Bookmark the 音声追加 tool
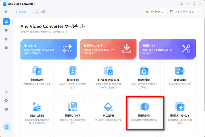Image resolution: width=205 pixels, height=137 pixels. pos(192,64)
